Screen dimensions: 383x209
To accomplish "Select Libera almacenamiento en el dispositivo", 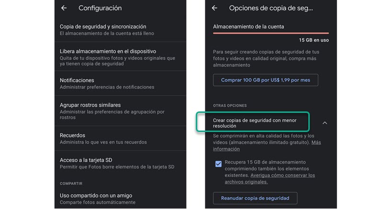I will pos(120,57).
